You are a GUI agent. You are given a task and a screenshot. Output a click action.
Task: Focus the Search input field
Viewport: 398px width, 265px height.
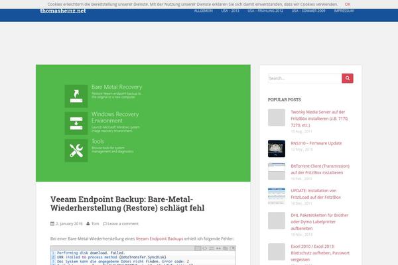[x=305, y=78]
